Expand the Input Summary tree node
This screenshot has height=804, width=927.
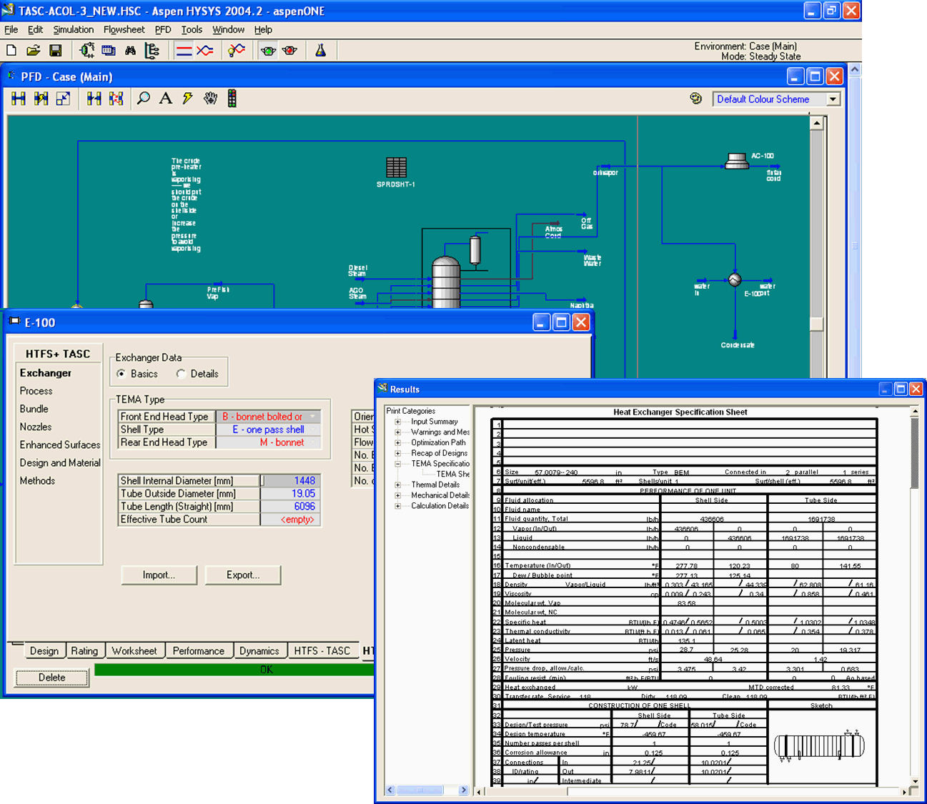click(398, 422)
